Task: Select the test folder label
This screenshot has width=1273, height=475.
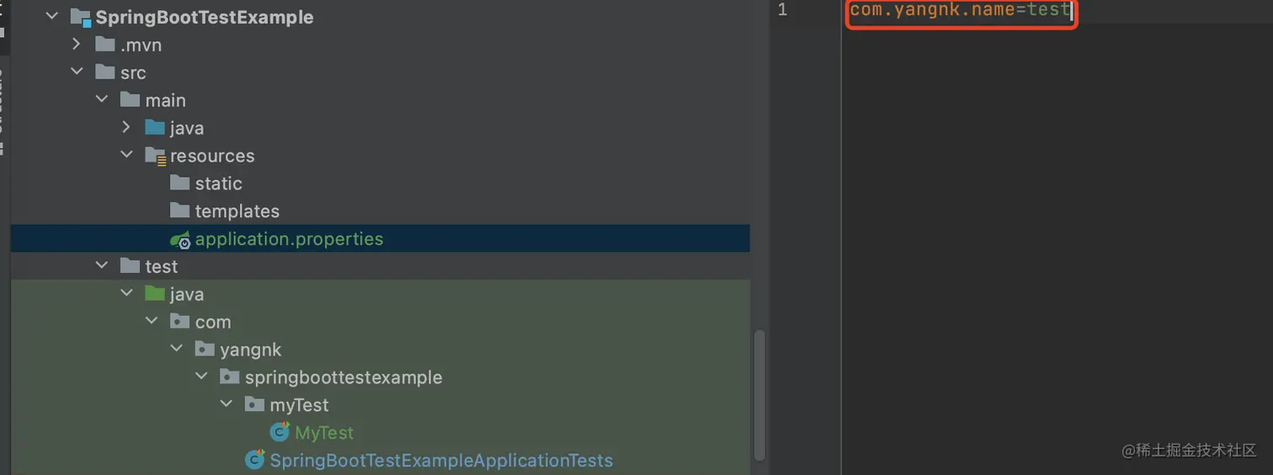Action: click(x=162, y=267)
